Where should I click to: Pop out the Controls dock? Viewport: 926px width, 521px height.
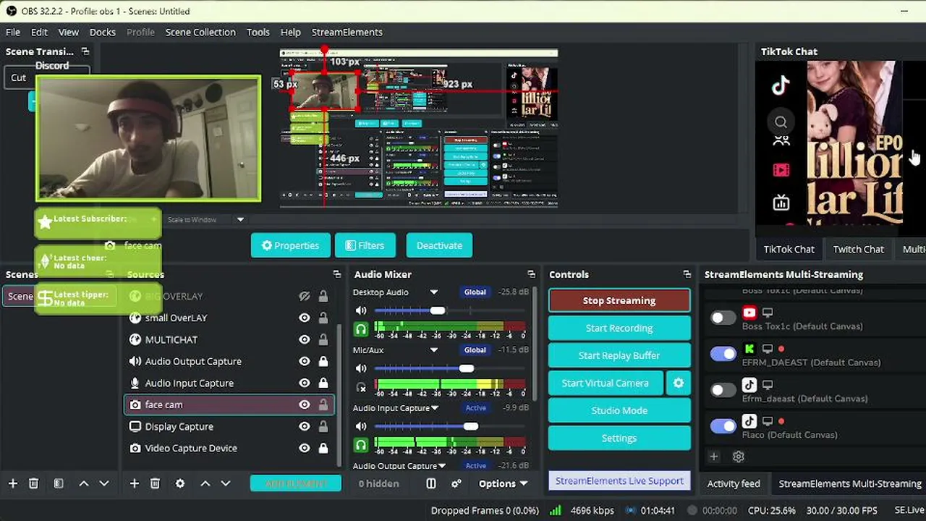pos(687,274)
